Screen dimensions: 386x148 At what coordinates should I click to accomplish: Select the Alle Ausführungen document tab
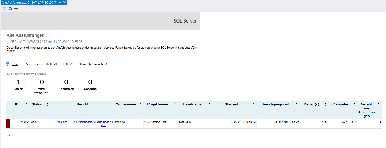(x=28, y=2)
